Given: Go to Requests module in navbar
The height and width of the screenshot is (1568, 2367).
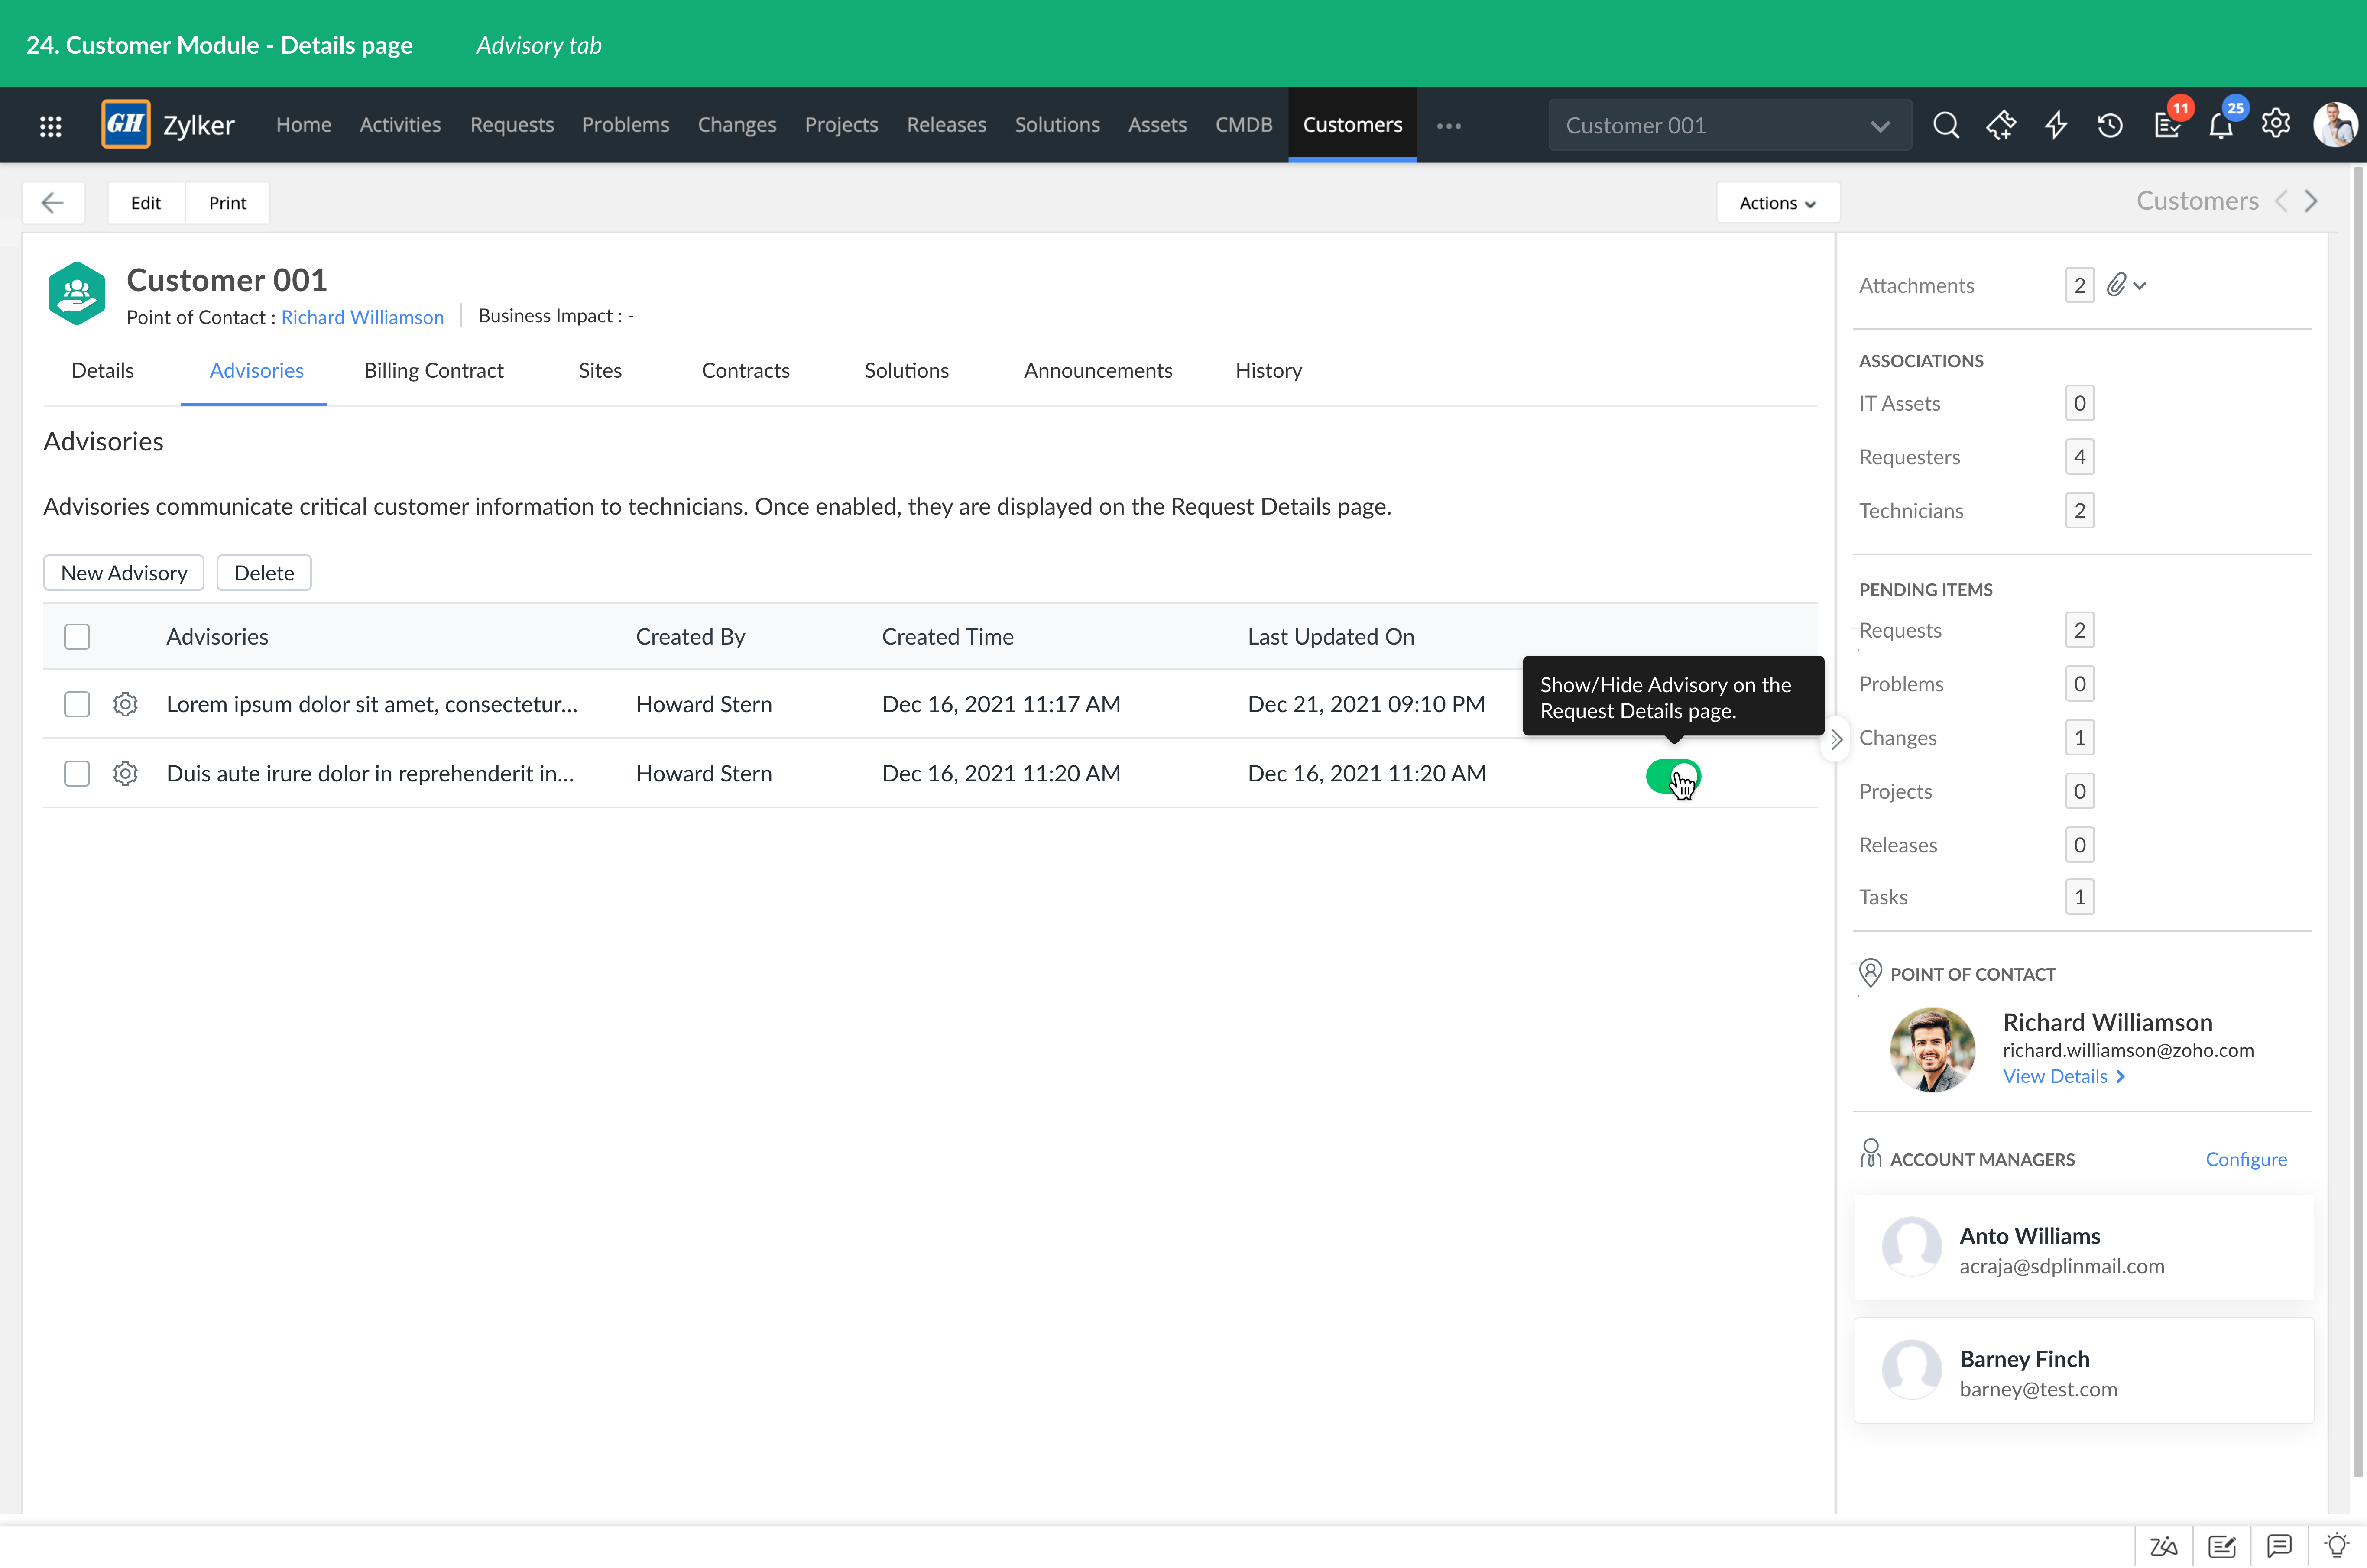Looking at the screenshot, I should [512, 125].
